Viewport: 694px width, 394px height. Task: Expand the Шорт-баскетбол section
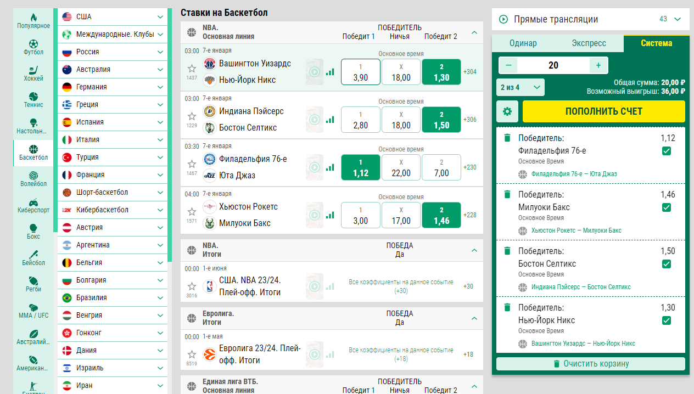[113, 192]
